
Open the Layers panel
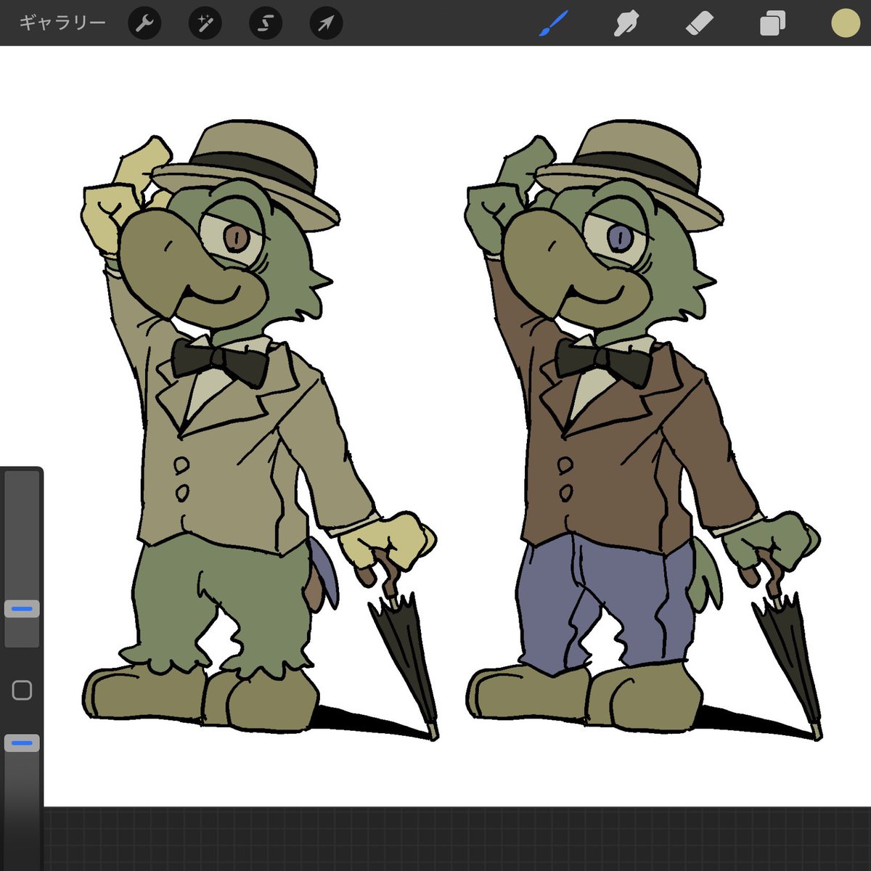pyautogui.click(x=772, y=24)
